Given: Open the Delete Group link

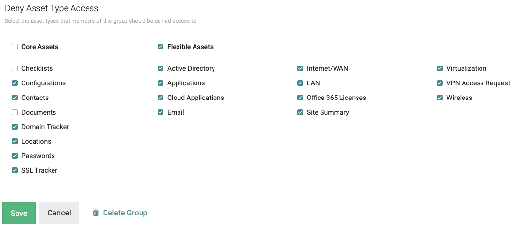Looking at the screenshot, I should point(125,213).
